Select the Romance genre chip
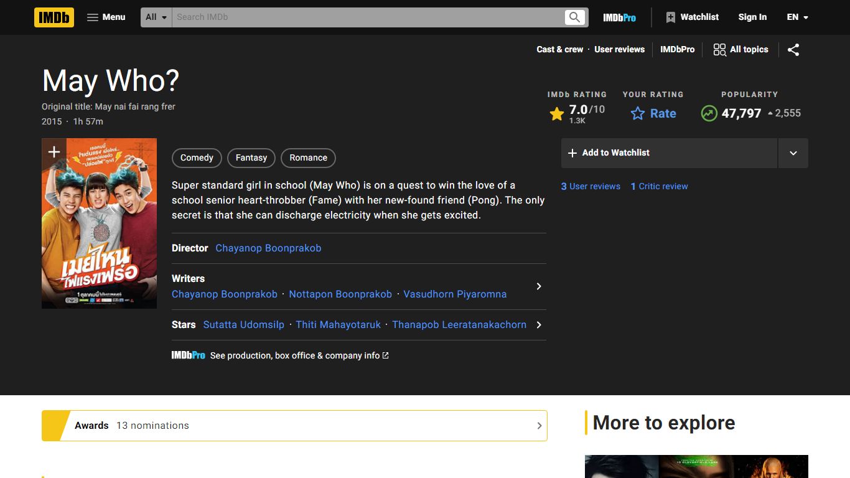 (308, 158)
